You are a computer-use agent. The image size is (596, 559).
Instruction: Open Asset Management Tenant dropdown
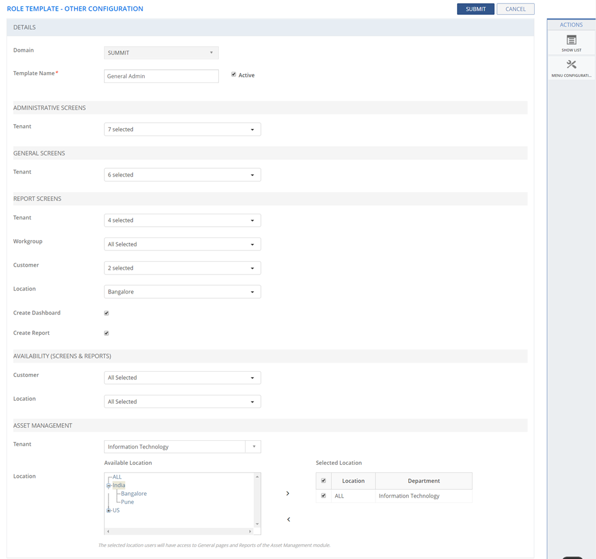click(x=182, y=447)
